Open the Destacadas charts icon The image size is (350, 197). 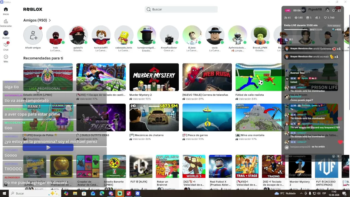[6, 21]
